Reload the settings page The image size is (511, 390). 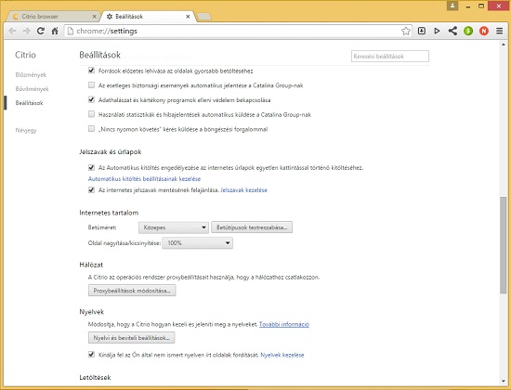[40, 31]
